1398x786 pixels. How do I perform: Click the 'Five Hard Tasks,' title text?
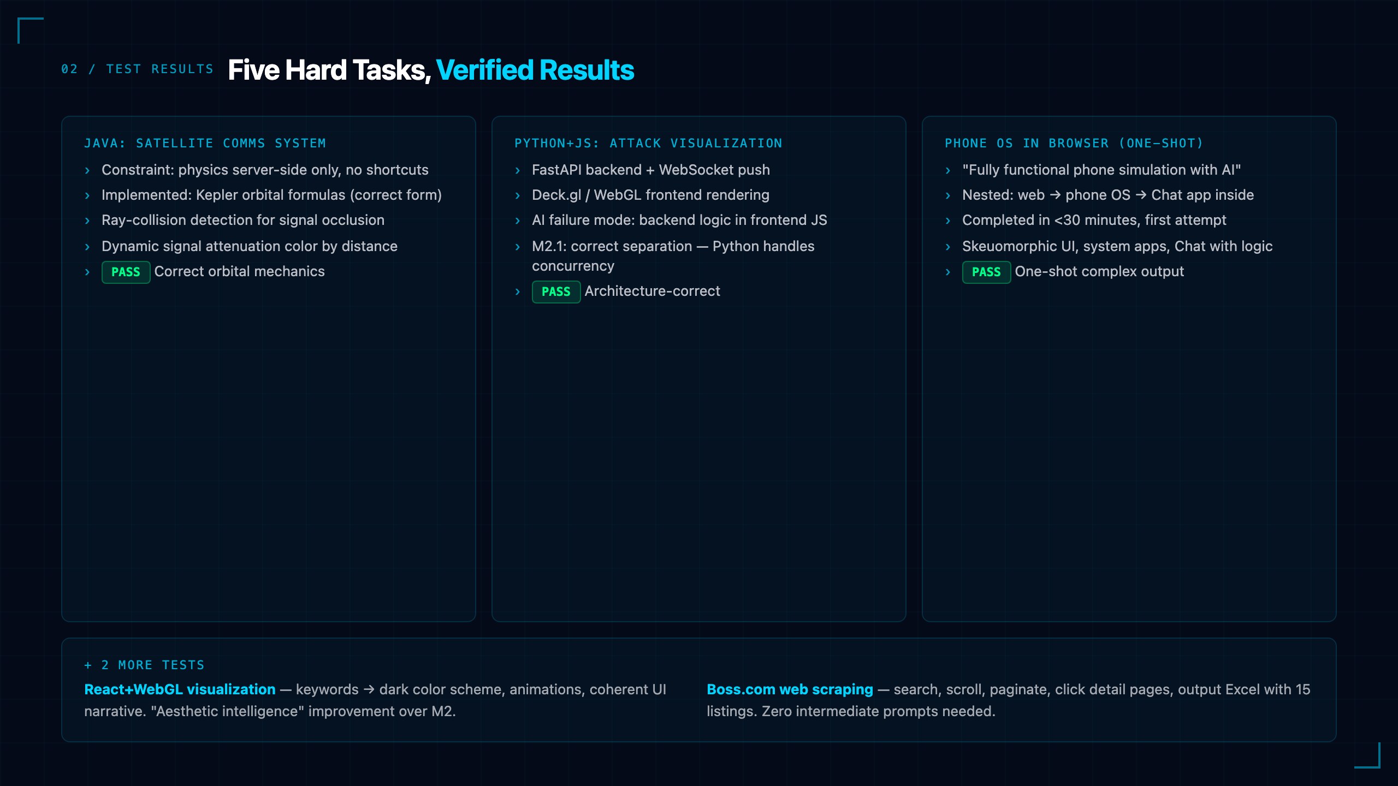pos(329,70)
